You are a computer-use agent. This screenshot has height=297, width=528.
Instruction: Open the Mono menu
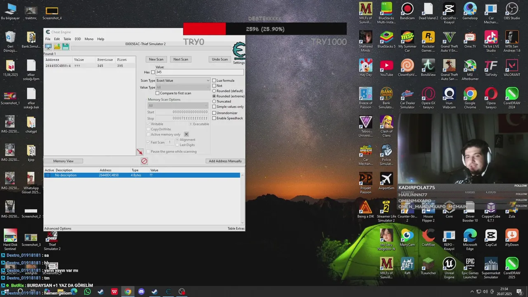click(x=89, y=39)
